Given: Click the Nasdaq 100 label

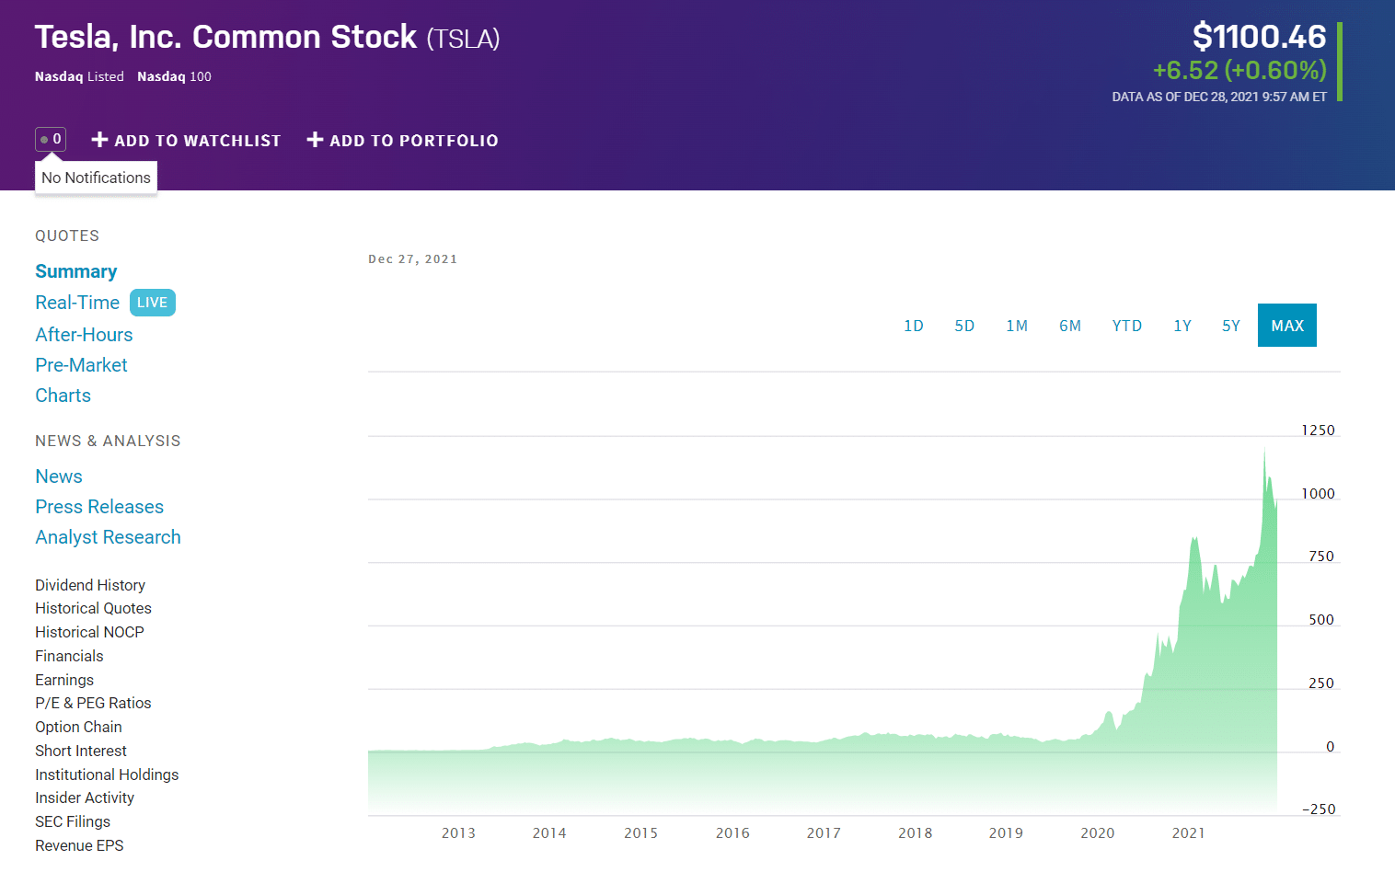Looking at the screenshot, I should pyautogui.click(x=174, y=76).
